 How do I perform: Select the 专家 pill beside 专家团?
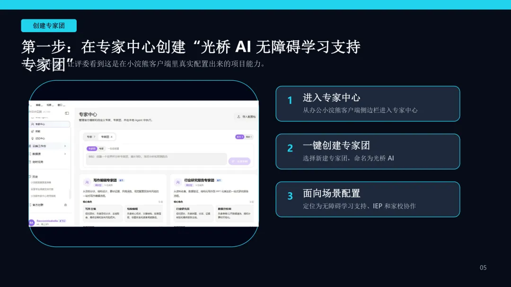(101, 149)
